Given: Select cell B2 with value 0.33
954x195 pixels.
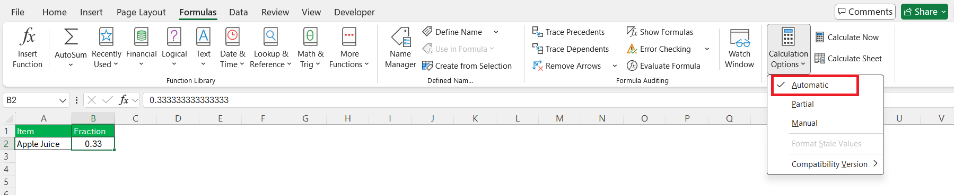Looking at the screenshot, I should coord(93,144).
